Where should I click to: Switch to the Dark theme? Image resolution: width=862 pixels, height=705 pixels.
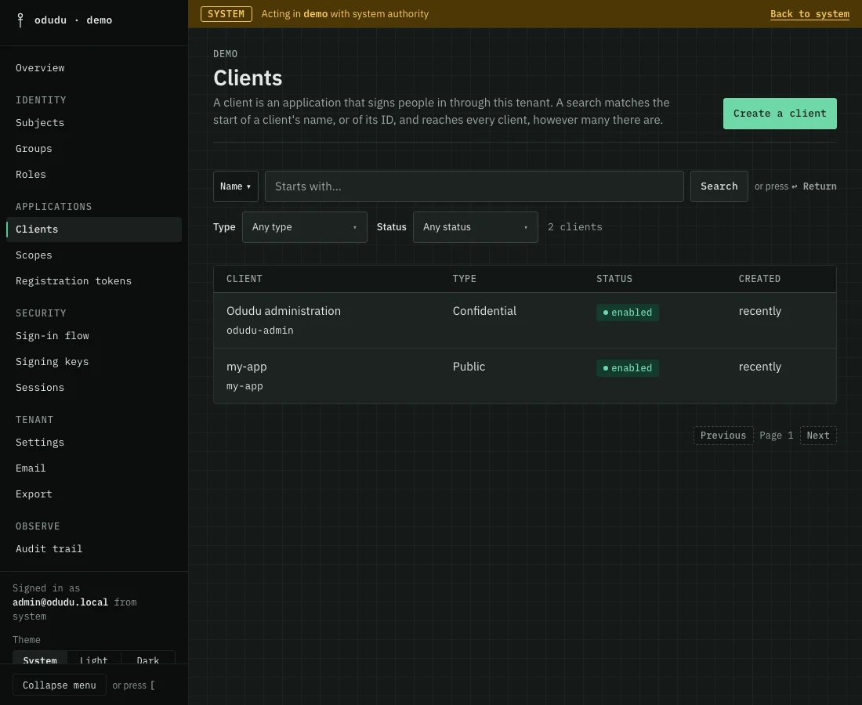click(148, 658)
